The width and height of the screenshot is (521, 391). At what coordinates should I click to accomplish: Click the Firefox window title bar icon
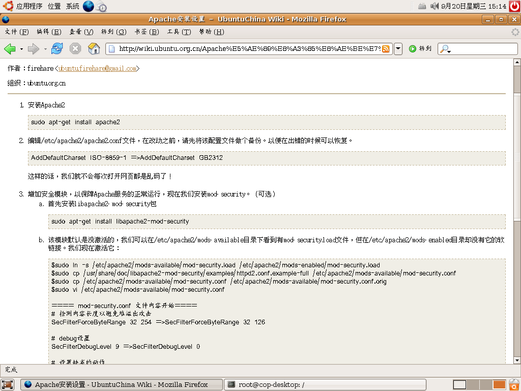(5, 19)
